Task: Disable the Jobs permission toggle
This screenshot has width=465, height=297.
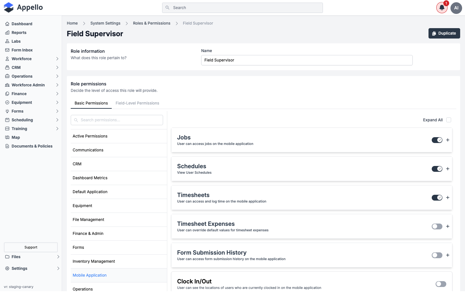Action: coord(437,140)
